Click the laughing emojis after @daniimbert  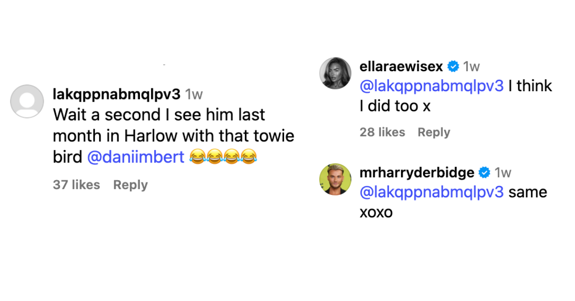click(223, 157)
